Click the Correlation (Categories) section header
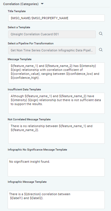The height and width of the screenshot is (211, 111). (21, 4)
